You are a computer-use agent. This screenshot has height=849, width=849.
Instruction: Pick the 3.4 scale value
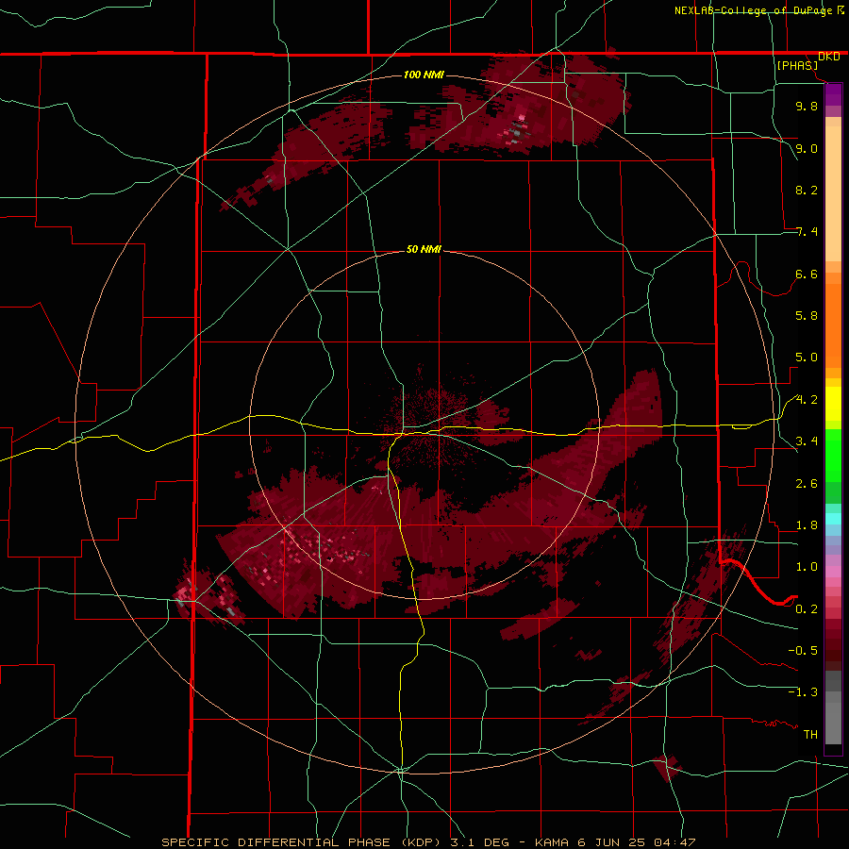[807, 441]
